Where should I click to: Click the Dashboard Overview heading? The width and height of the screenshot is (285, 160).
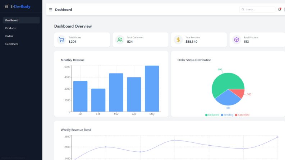[73, 26]
